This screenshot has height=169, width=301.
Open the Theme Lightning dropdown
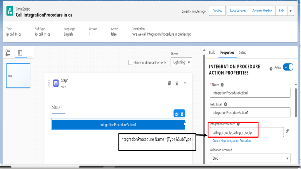point(181,62)
